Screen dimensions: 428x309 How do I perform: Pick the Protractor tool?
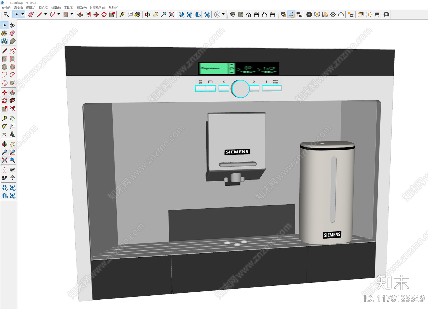[5, 126]
